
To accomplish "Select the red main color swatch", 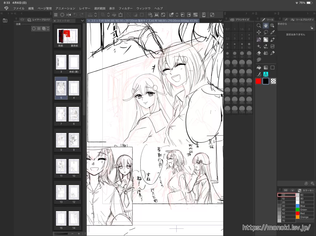I will (258, 81).
